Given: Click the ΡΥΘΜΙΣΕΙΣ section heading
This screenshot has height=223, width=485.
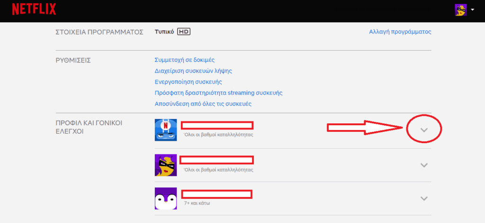Looking at the screenshot, I should tap(73, 60).
